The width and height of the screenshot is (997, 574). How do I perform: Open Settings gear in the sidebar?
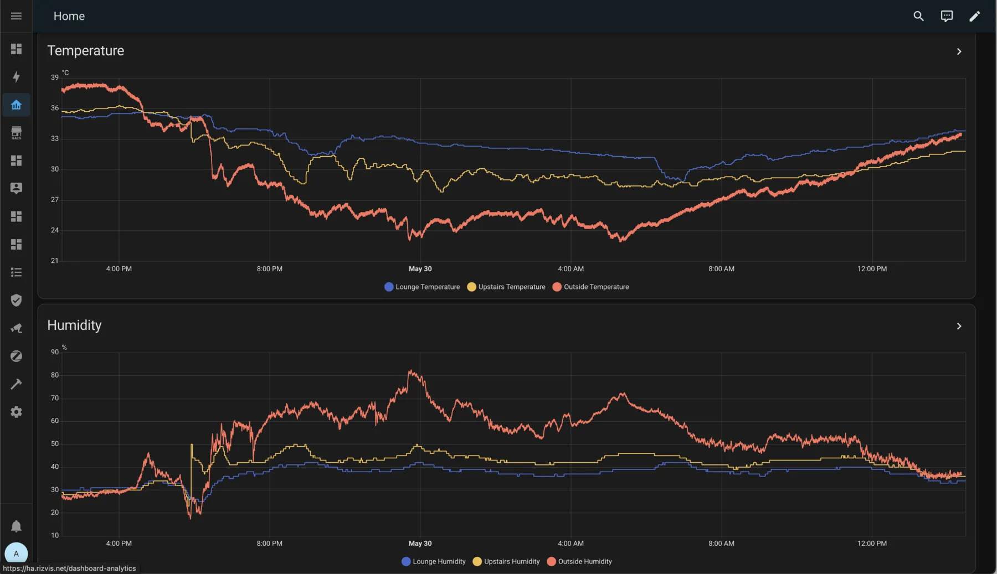coord(16,412)
